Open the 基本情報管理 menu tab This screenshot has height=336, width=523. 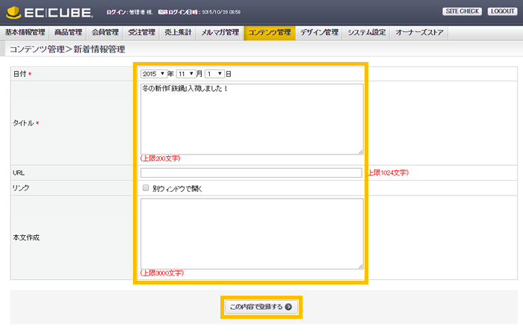tap(25, 32)
